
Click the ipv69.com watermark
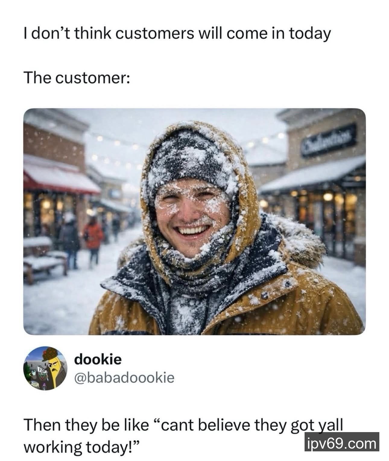coord(342,444)
